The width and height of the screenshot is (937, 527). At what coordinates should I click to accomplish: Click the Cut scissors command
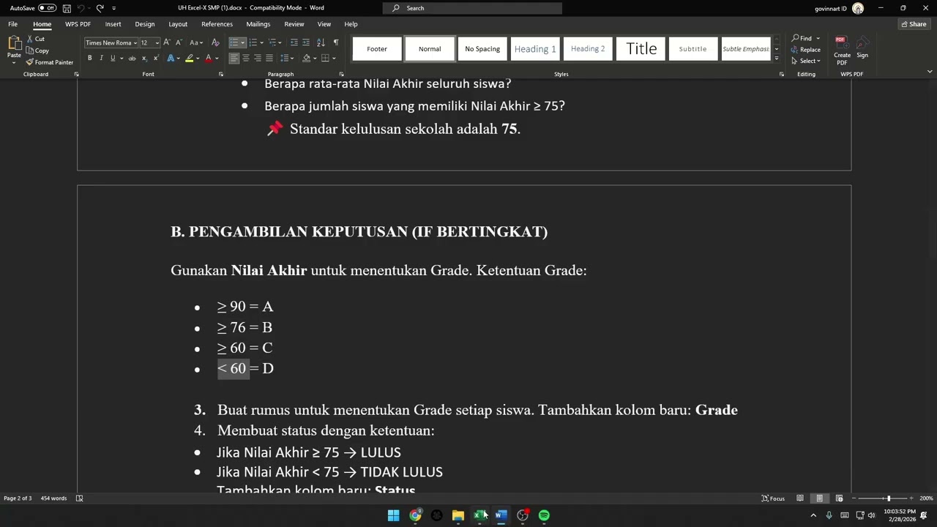35,39
